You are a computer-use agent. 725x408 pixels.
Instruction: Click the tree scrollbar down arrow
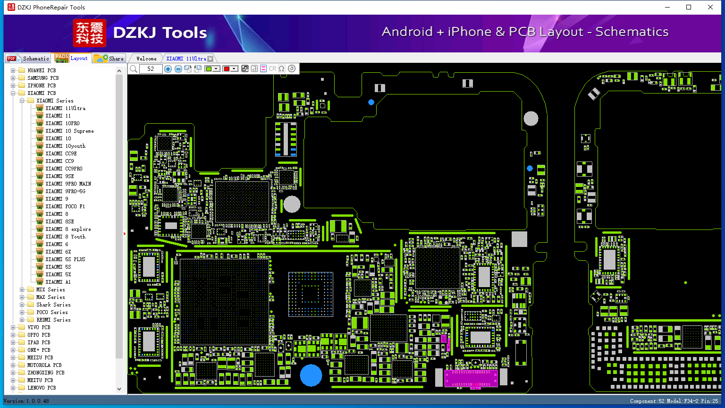click(x=119, y=389)
